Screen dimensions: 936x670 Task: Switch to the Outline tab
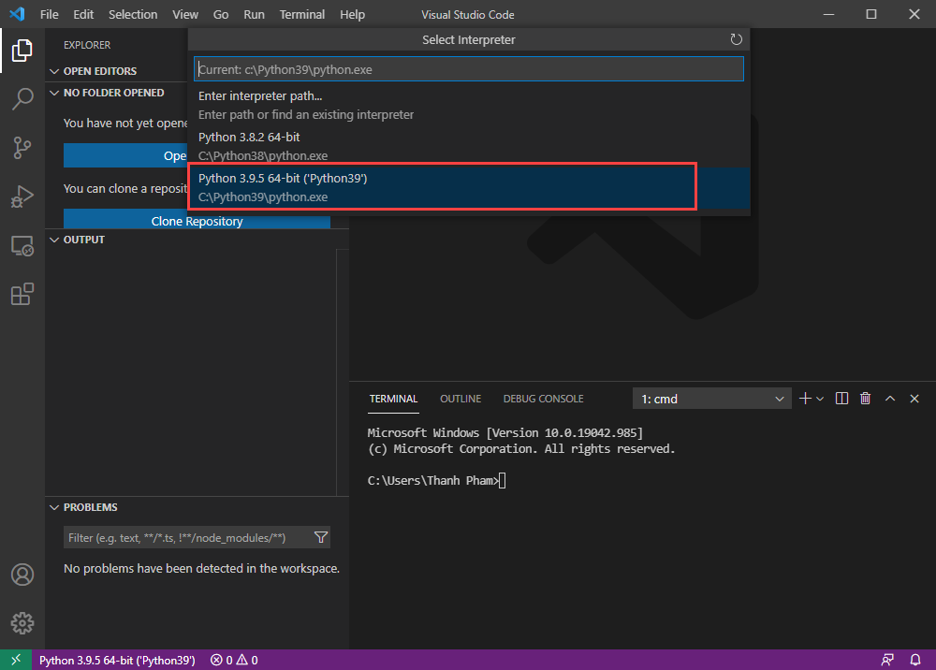click(x=461, y=399)
